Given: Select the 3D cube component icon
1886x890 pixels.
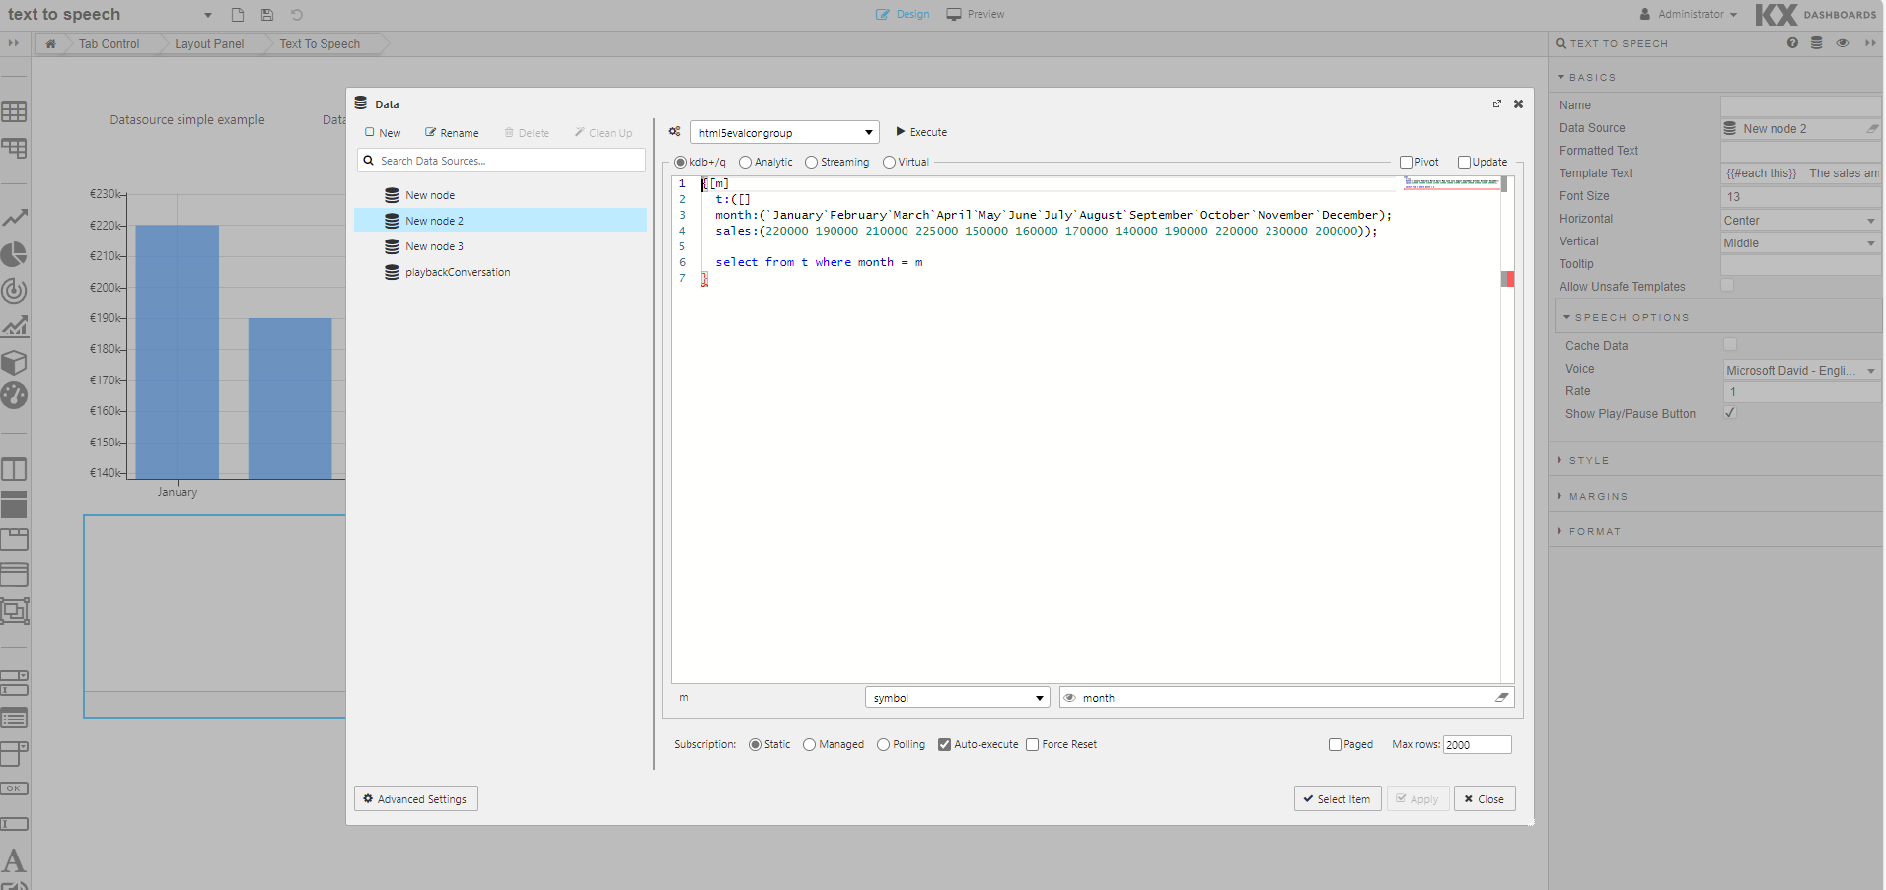Looking at the screenshot, I should coord(15,362).
